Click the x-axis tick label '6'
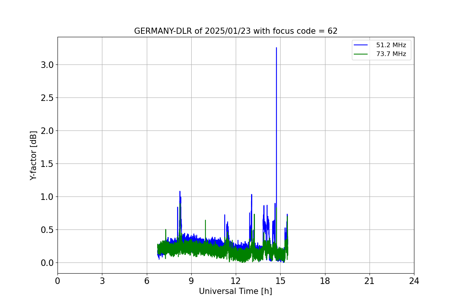 click(146, 281)
